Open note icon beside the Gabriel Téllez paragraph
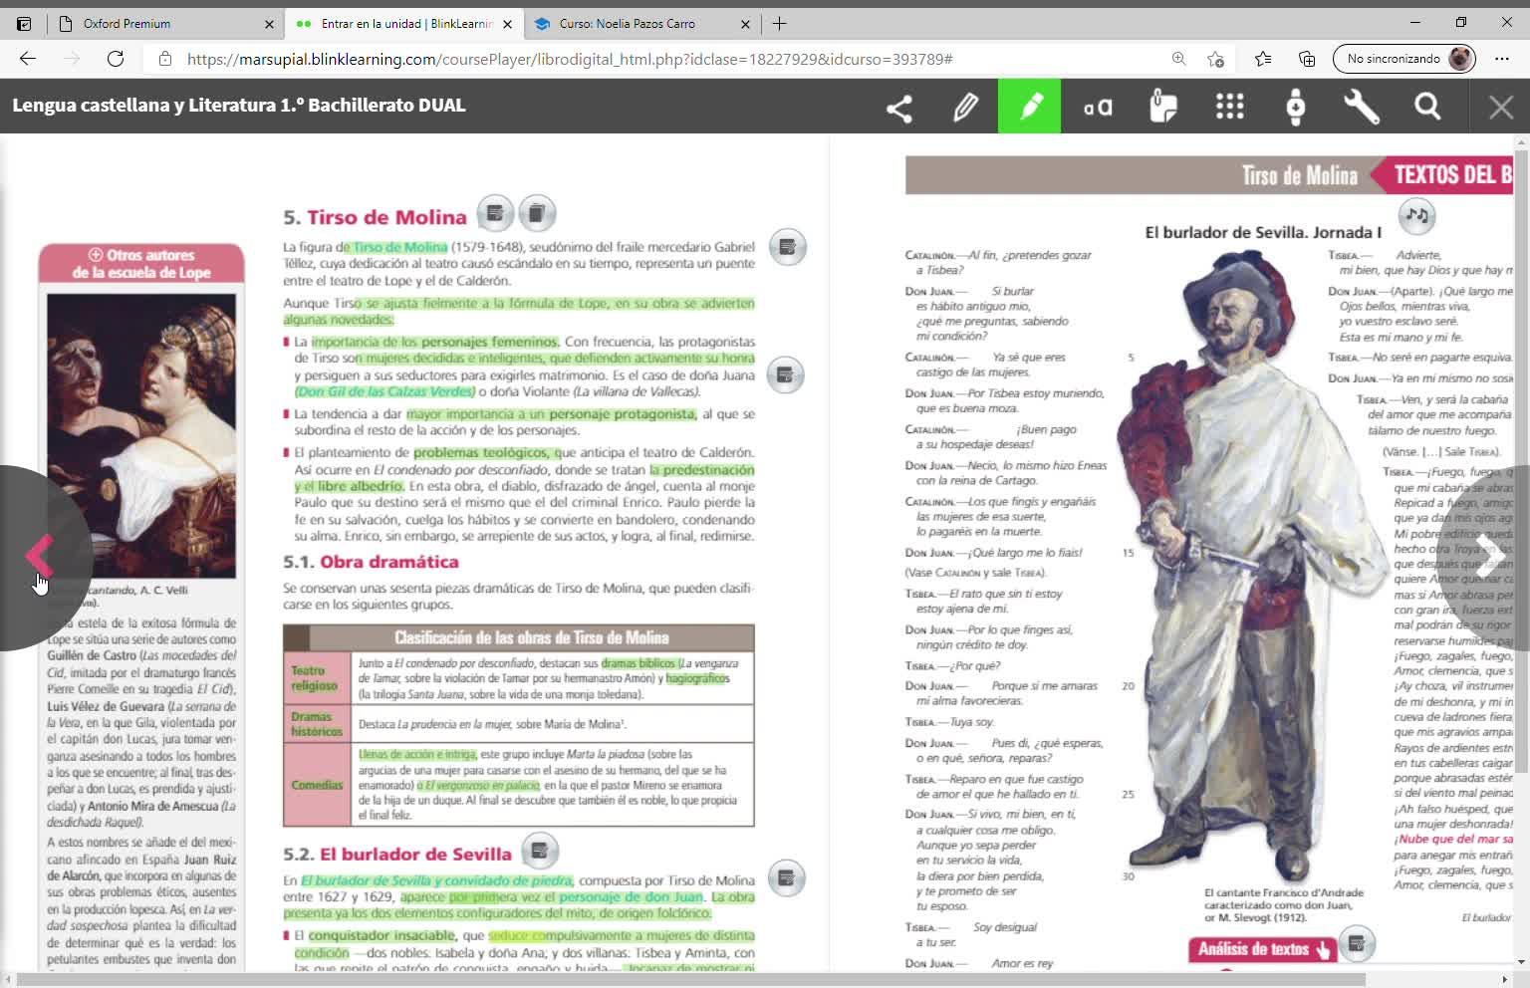Viewport: 1530px width, 988px height. coord(787,247)
